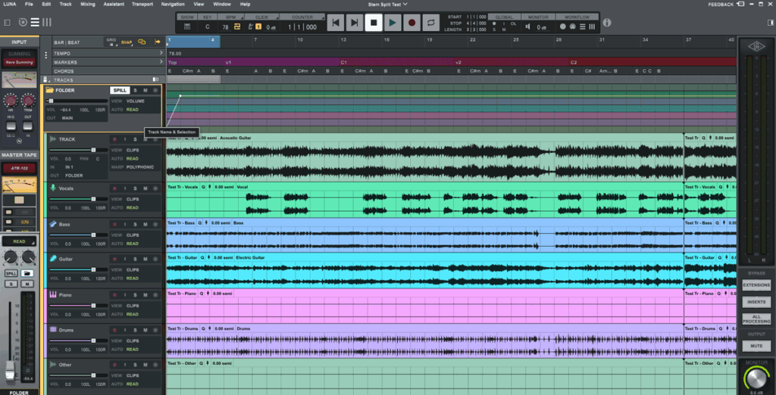
Task: Toggle loop in the transport bar
Action: point(430,23)
